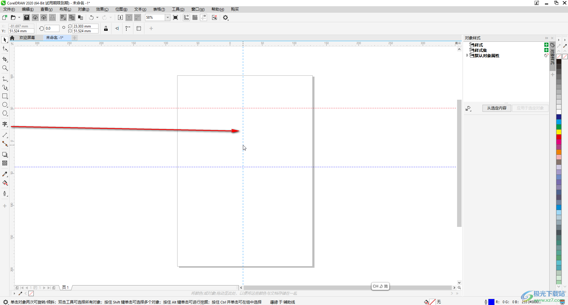
Task: Open the Options gear in the toolbar
Action: tap(226, 17)
